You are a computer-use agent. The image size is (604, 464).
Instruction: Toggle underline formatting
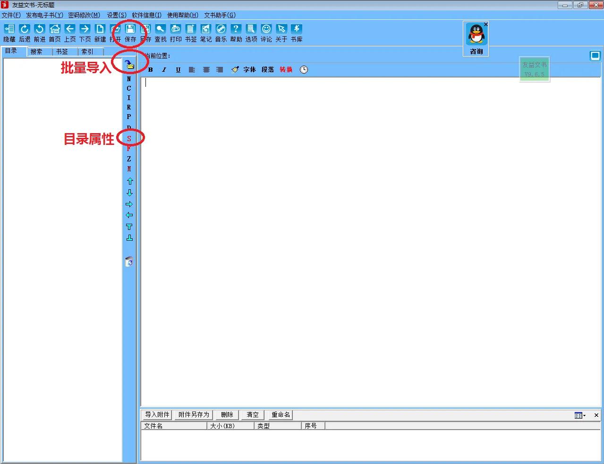[178, 70]
